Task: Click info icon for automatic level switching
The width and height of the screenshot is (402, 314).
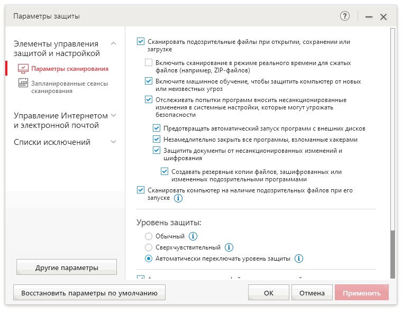Action: click(299, 259)
